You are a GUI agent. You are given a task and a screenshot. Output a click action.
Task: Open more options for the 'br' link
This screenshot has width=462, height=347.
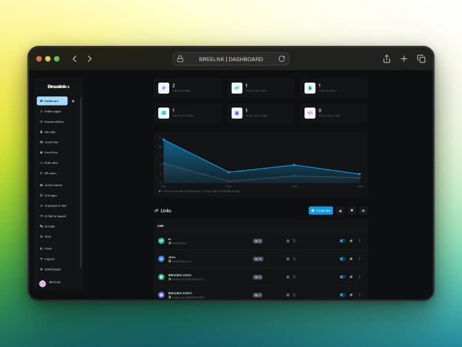[359, 241]
